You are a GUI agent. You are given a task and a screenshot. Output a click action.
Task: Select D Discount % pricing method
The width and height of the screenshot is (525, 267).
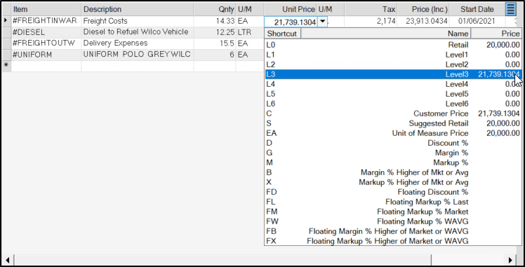click(393, 143)
